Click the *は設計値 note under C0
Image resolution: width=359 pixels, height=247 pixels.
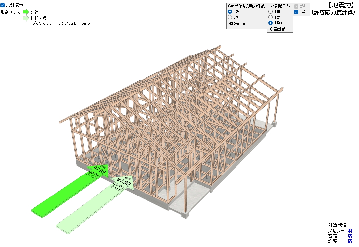(236, 23)
